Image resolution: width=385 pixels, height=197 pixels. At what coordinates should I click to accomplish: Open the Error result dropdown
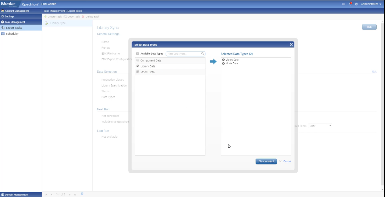(320, 126)
